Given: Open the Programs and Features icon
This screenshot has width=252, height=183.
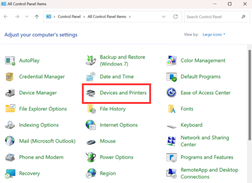Looking at the screenshot, I should [x=171, y=157].
